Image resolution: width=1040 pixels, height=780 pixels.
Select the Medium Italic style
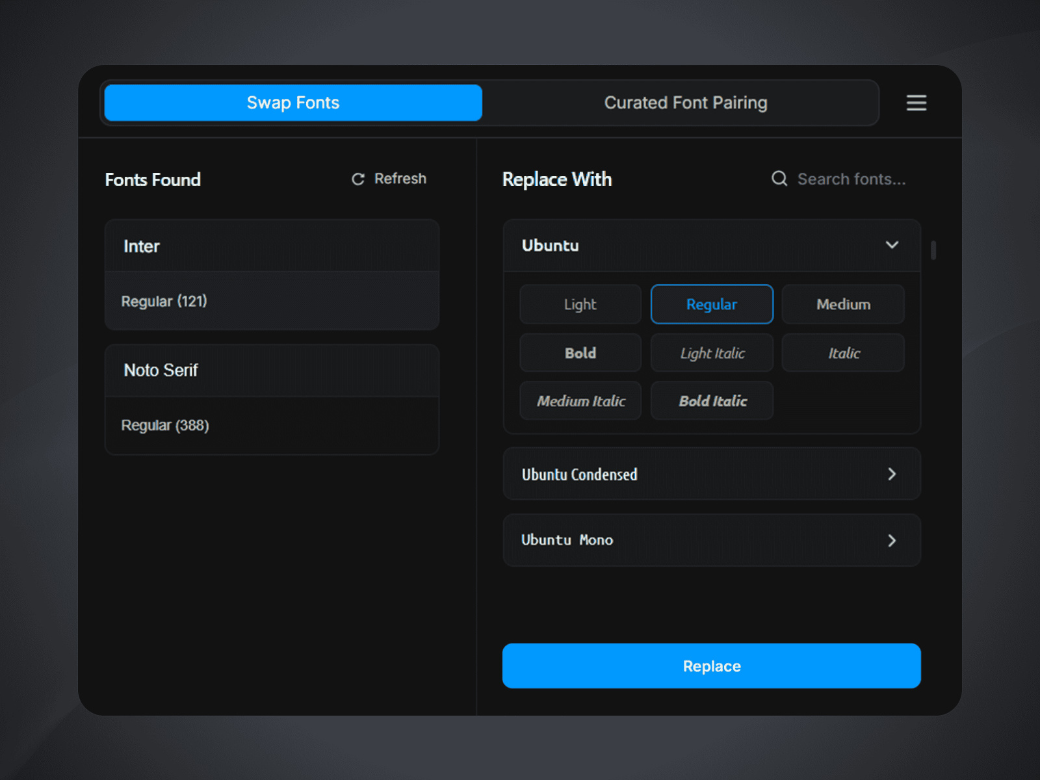[580, 400]
